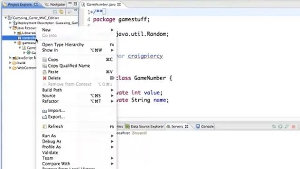Expand the Libraries node
Viewport: 300px width, 169px height.
click(15, 33)
